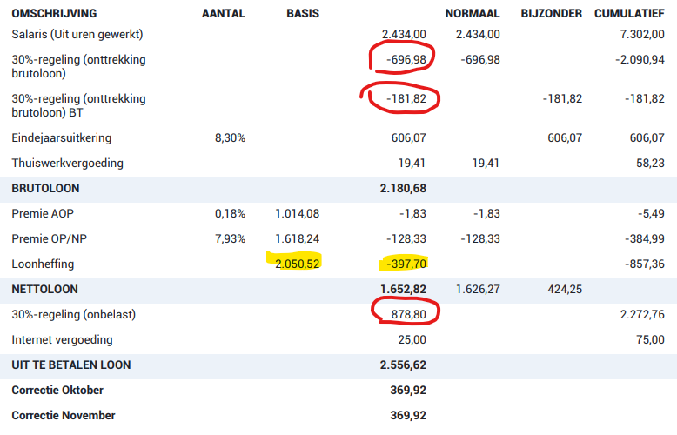Click cumulative value -2.090,94
This screenshot has width=677, height=435.
[640, 59]
